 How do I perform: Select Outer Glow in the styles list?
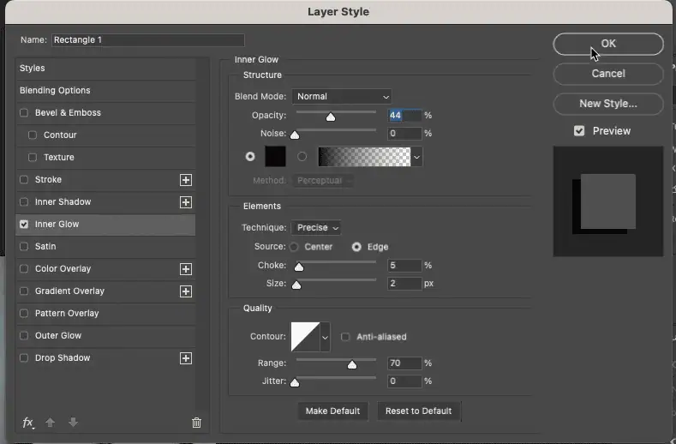pyautogui.click(x=58, y=336)
